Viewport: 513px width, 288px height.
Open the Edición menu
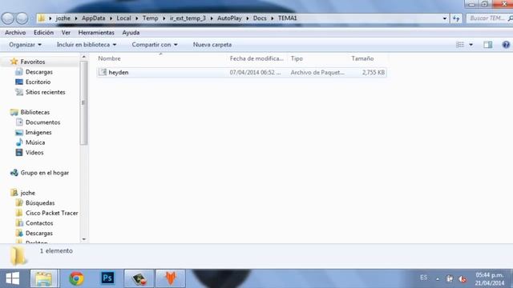pyautogui.click(x=43, y=33)
